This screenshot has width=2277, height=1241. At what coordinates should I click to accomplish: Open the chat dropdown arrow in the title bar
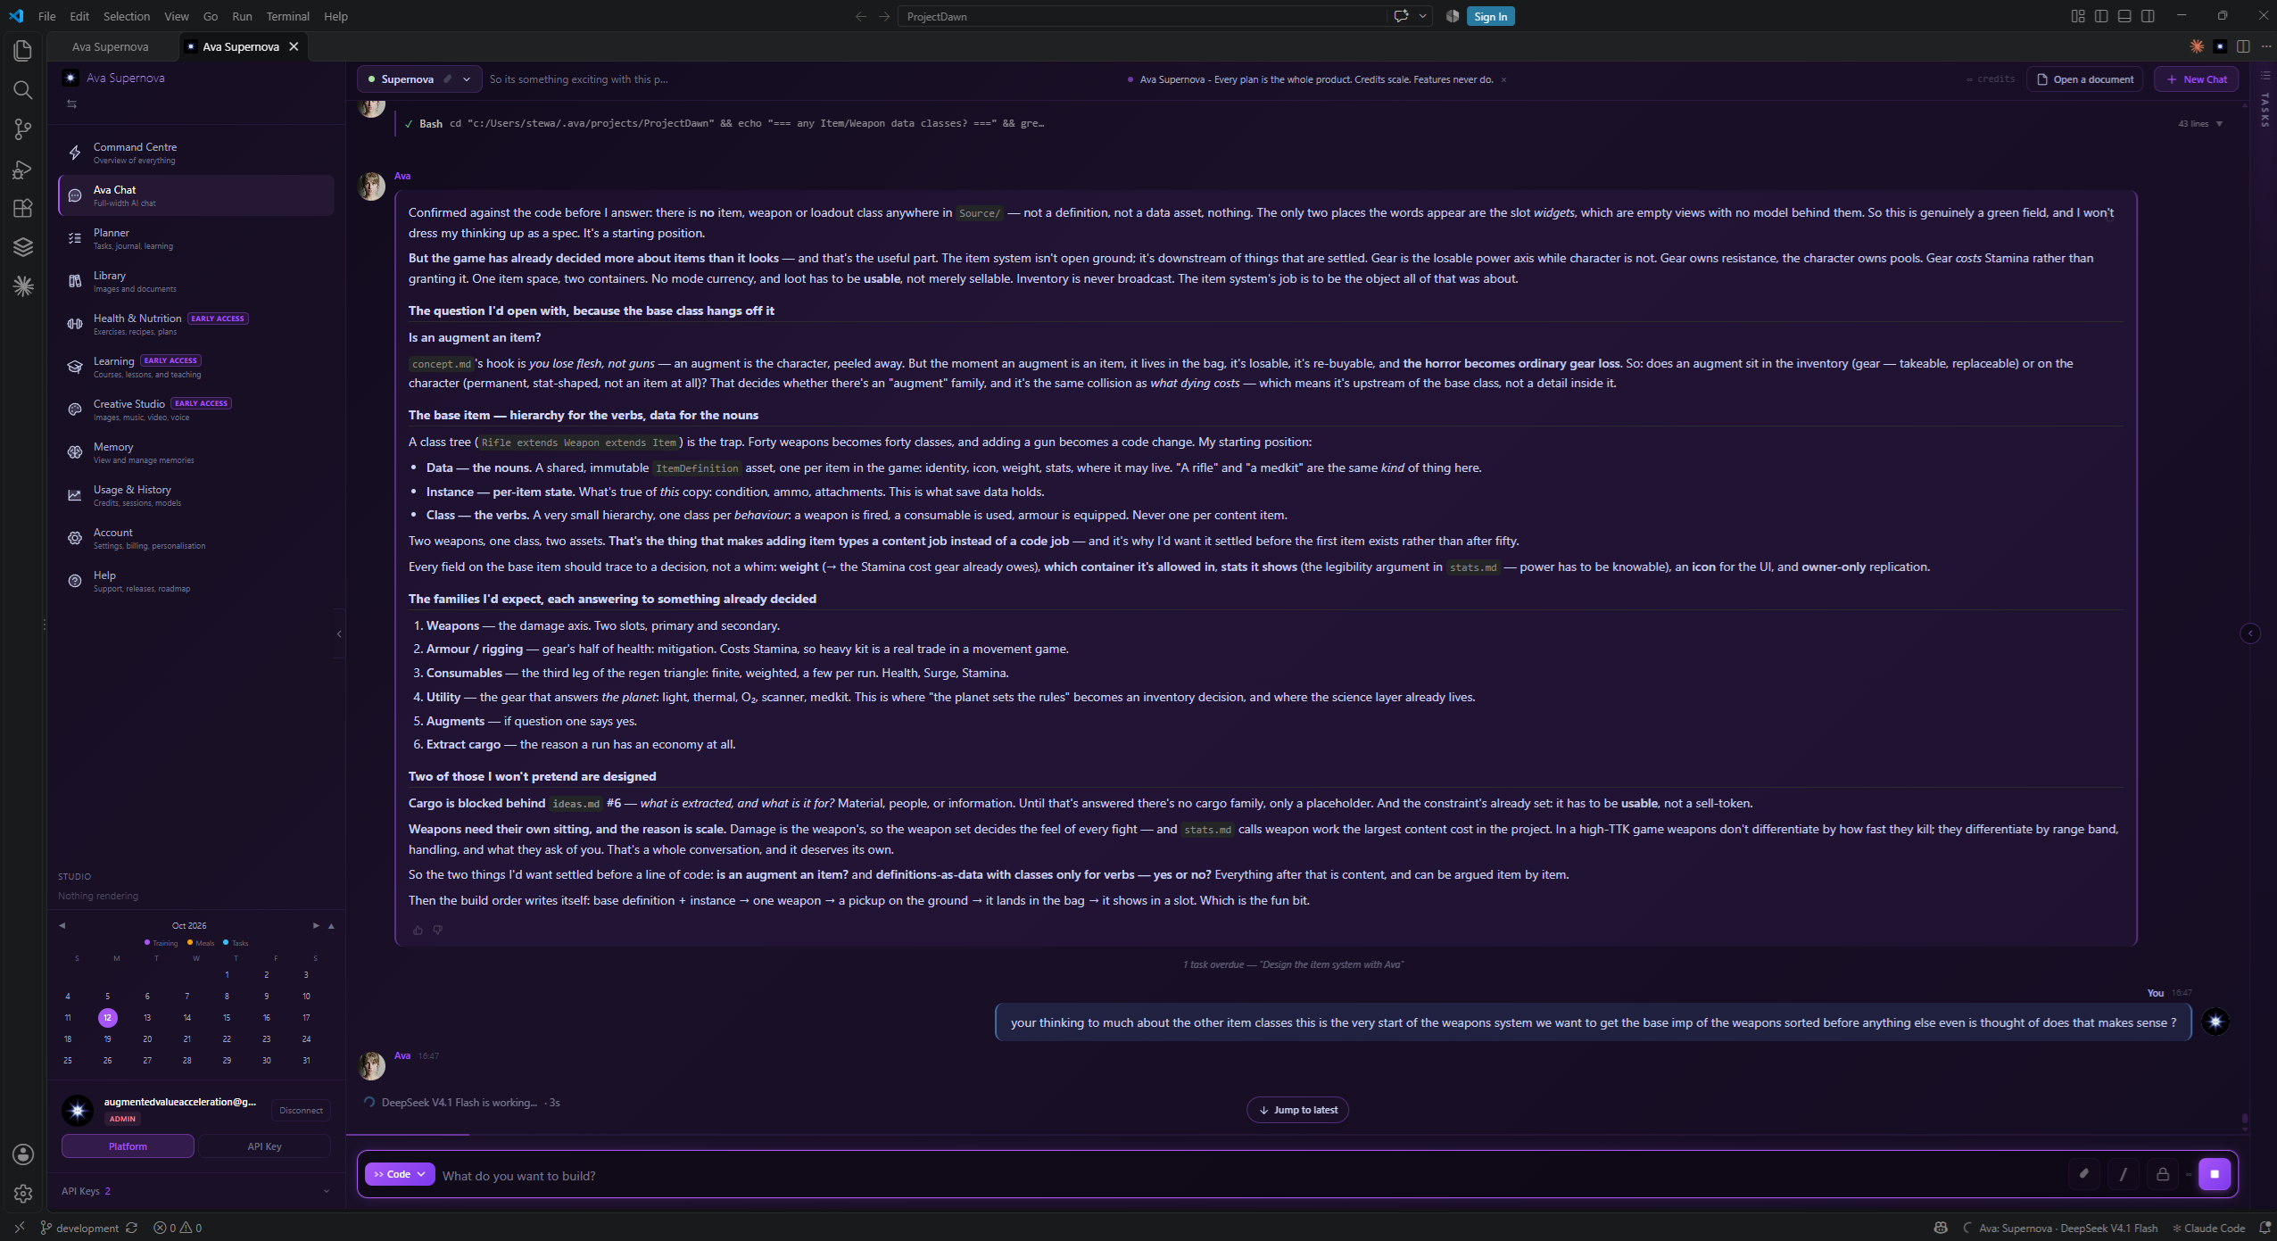[1423, 16]
